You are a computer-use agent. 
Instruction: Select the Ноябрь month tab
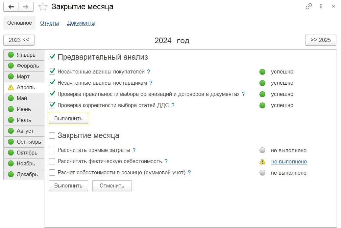24,164
